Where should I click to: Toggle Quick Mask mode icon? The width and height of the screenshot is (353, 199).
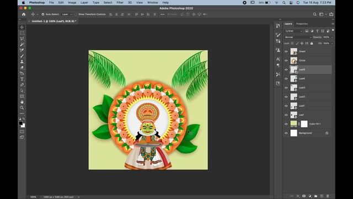click(x=22, y=132)
